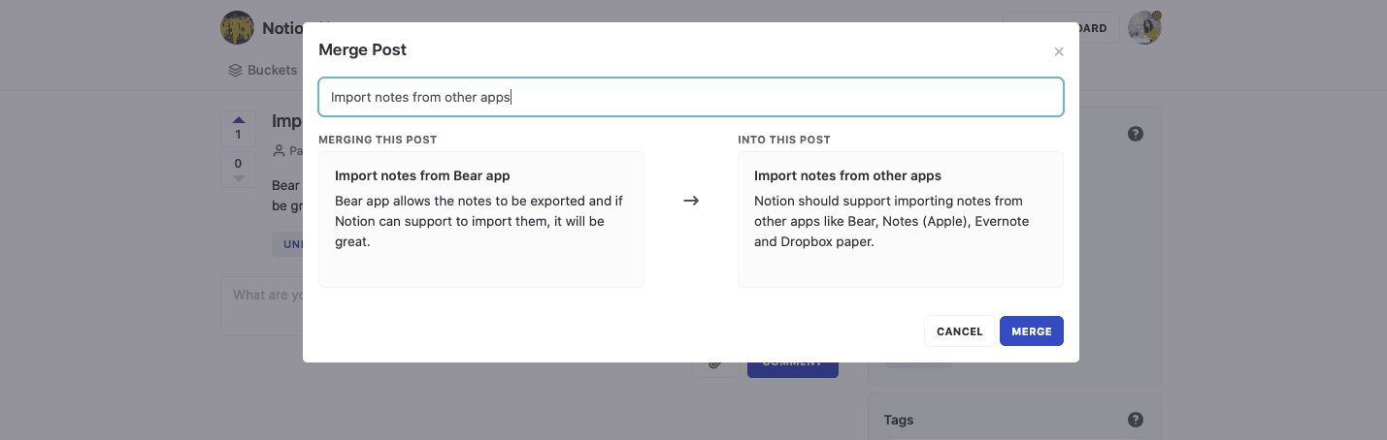Viewport: 1387px width, 440px height.
Task: Downvote the post with the down arrow
Action: click(239, 178)
